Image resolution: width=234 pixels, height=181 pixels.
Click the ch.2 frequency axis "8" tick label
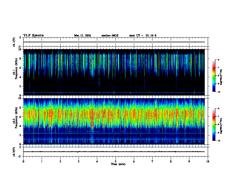pyautogui.click(x=20, y=108)
